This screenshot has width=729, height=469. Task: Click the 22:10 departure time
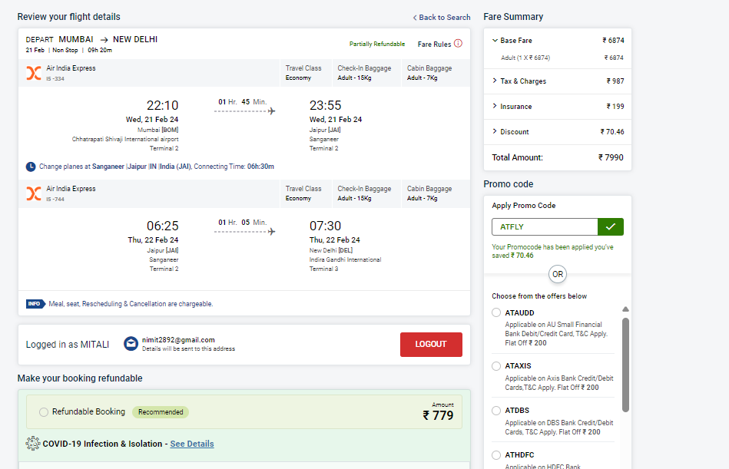(x=162, y=105)
